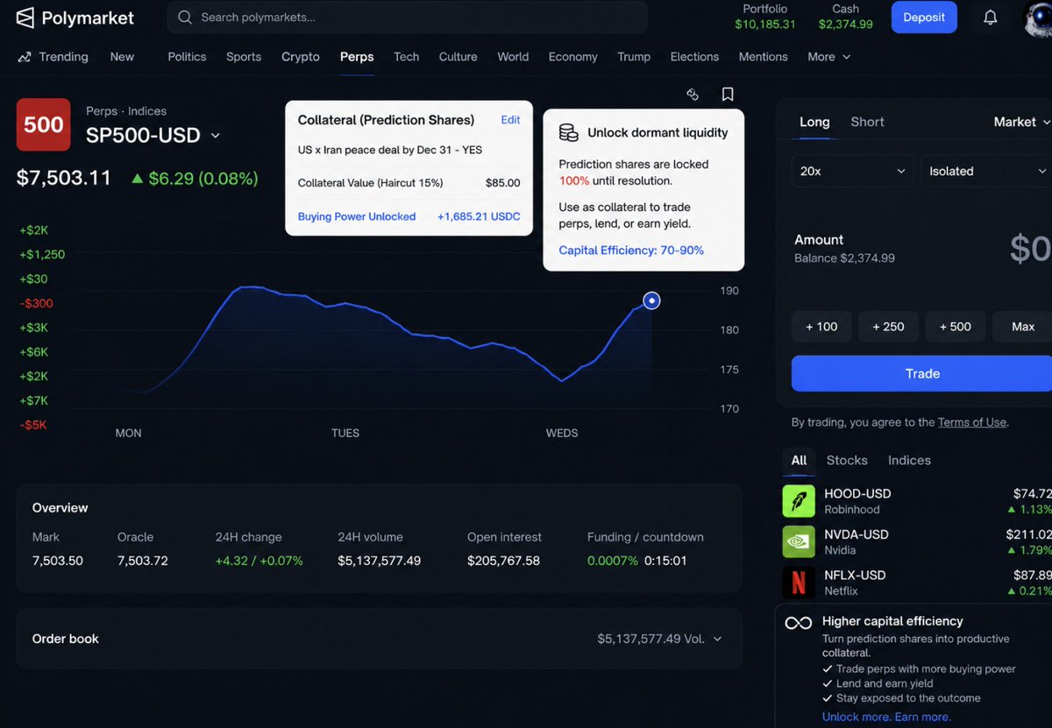Open the Market order type dropdown
Image resolution: width=1052 pixels, height=728 pixels.
[x=1021, y=122]
